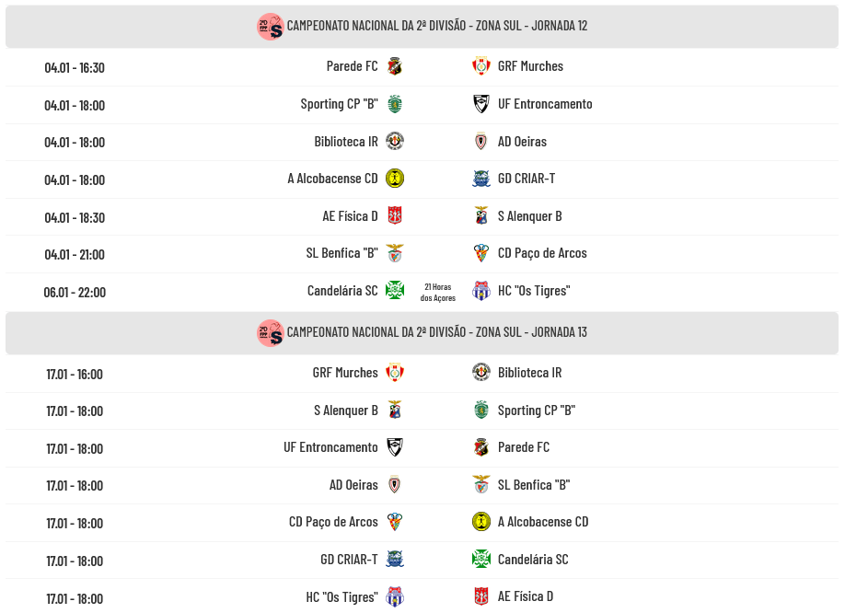Click the "21 Horas dos Açores" note
The image size is (845, 613).
point(438,292)
